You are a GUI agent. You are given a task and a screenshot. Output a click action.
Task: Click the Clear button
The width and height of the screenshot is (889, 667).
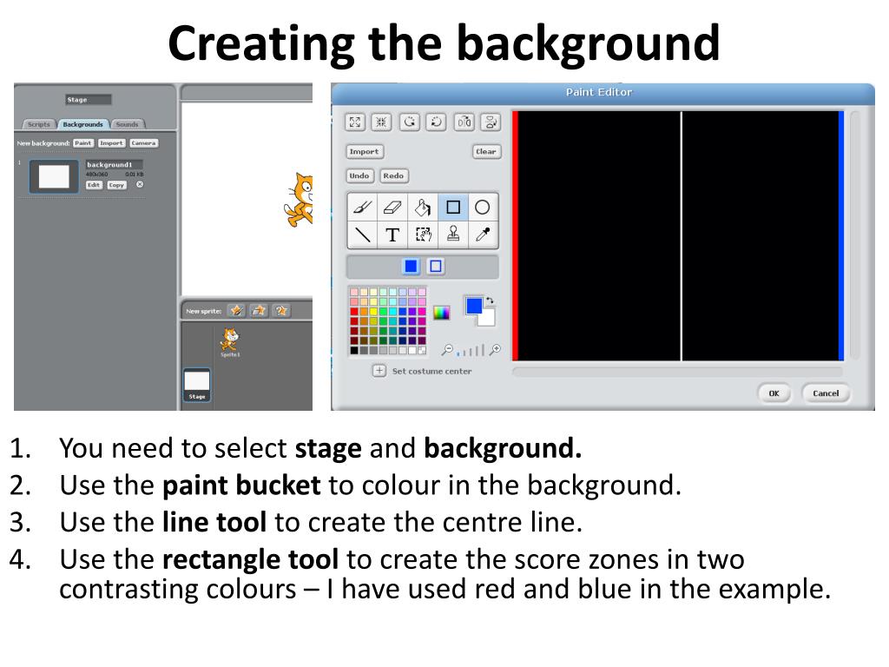tap(486, 152)
